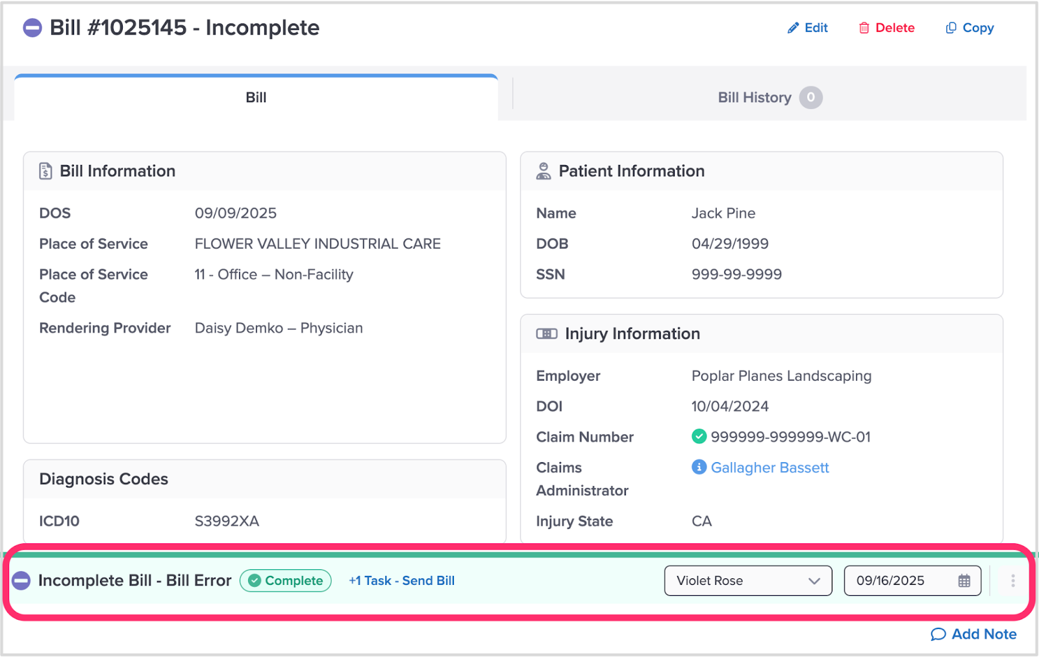Click the Incomplete Bill task minus icon
This screenshot has height=657, width=1039.
(21, 581)
